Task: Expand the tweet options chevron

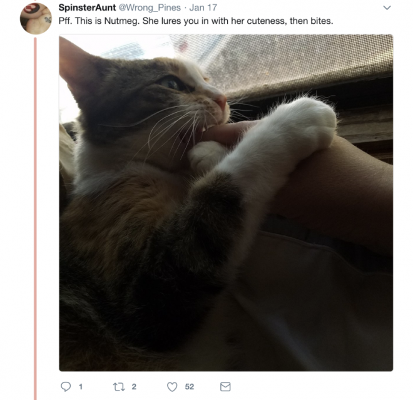Action: pyautogui.click(x=387, y=8)
